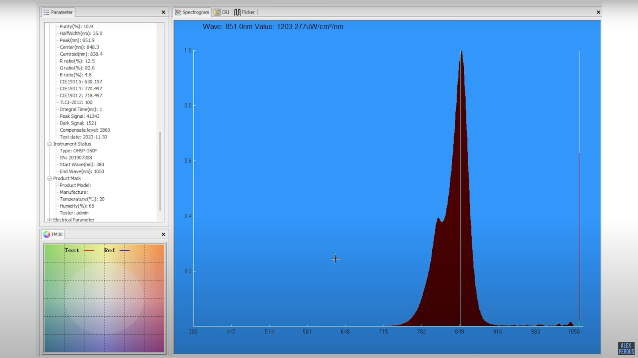Select the Test date parameter row
638x358 pixels.
click(83, 137)
